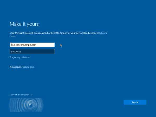Open the Learn more link
Screen dimensions: 156x117
tap(104, 33)
